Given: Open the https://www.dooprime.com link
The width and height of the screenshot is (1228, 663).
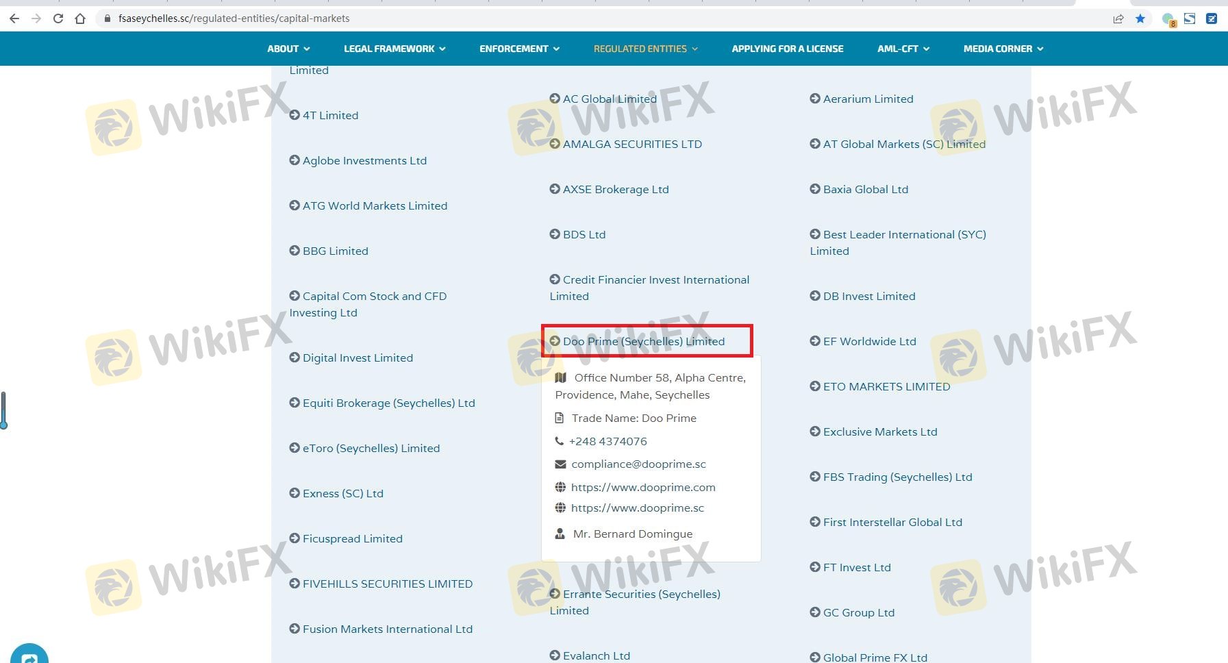Looking at the screenshot, I should click(x=642, y=487).
